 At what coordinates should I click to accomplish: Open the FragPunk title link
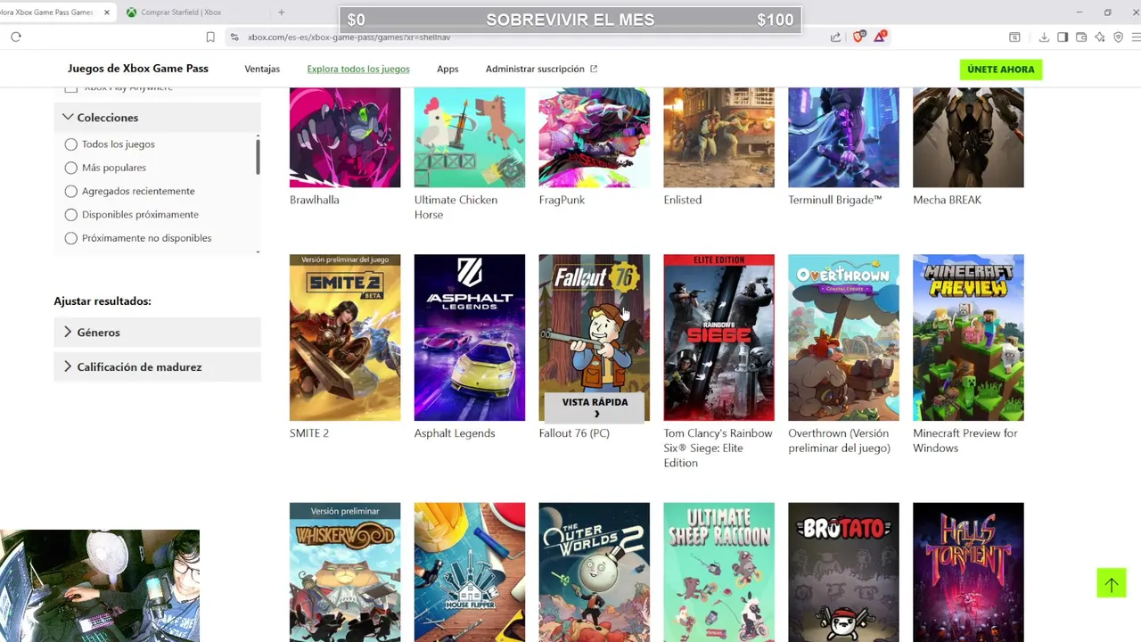(x=562, y=200)
